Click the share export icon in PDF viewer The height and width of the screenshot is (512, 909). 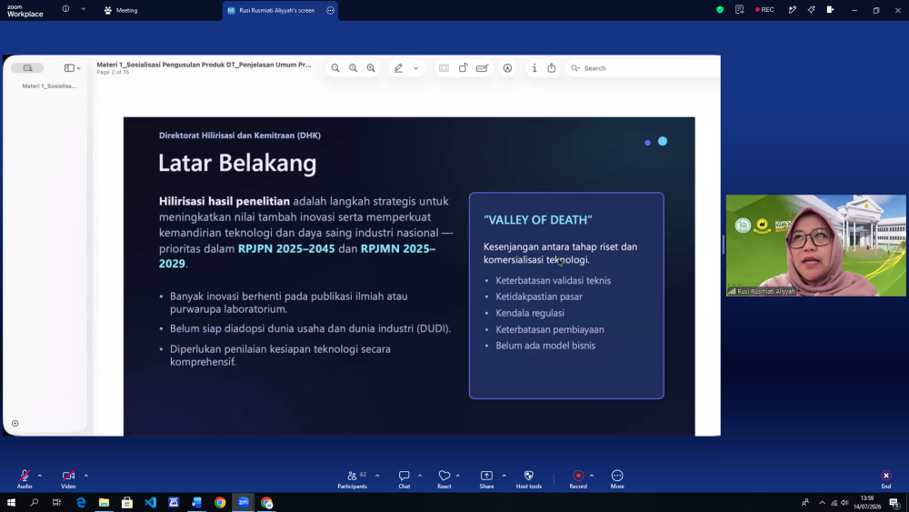coord(552,68)
